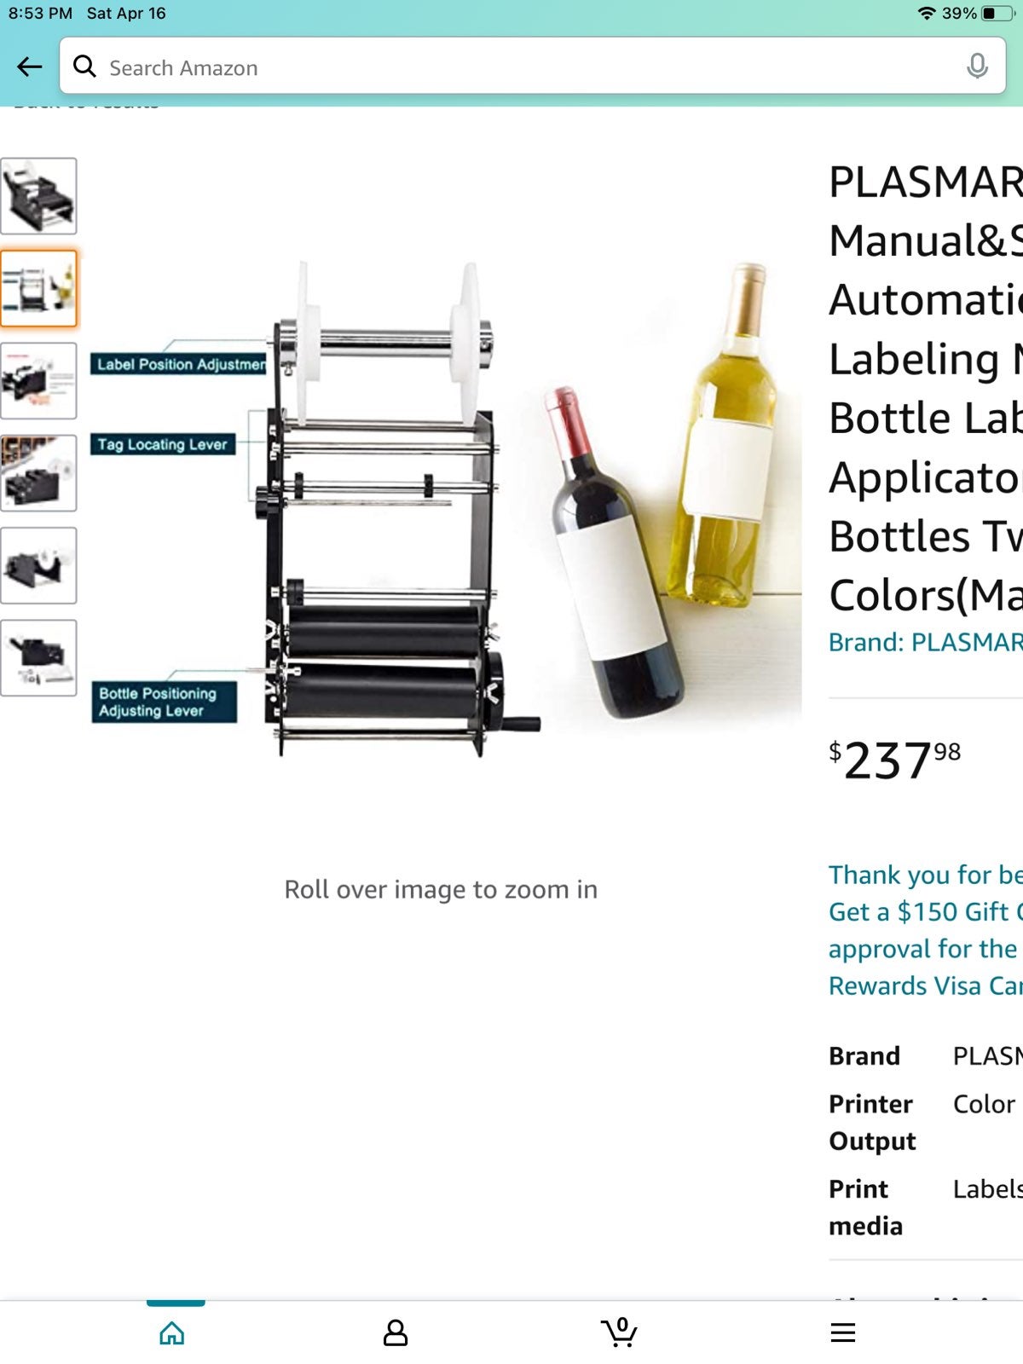Open the account profile icon
This screenshot has height=1364, width=1023.
click(x=396, y=1332)
